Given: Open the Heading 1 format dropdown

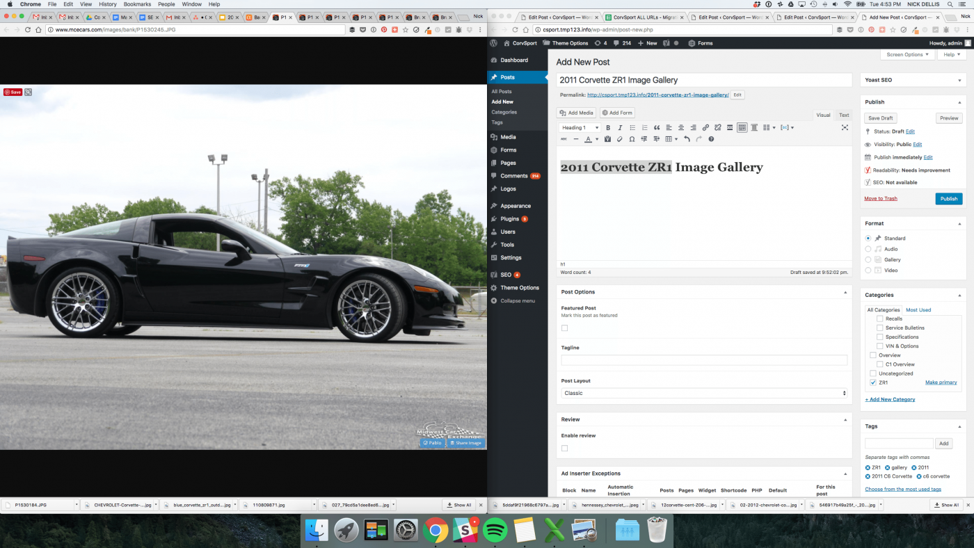Looking at the screenshot, I should click(580, 128).
